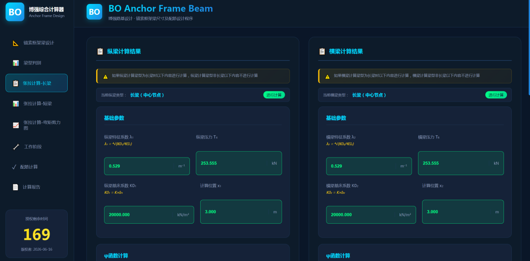
Task: Click the φ函数计算 heading in the 横梁 card
Action: [x=338, y=256]
